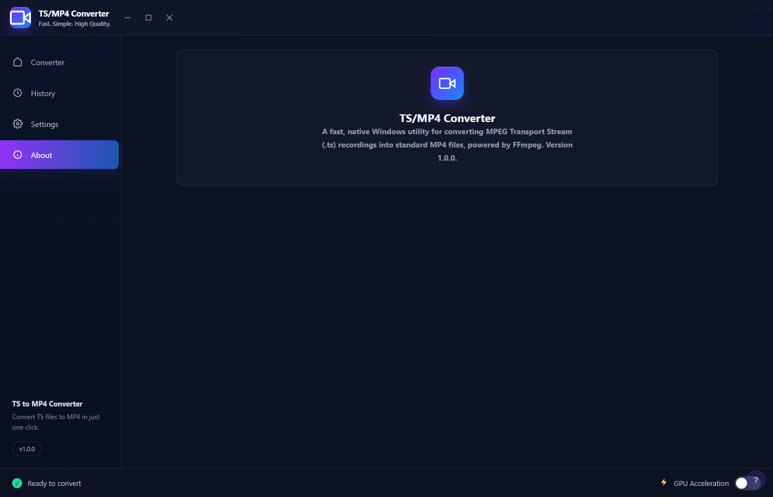Click the v1.0.0 version badge
The height and width of the screenshot is (497, 773).
coord(27,449)
